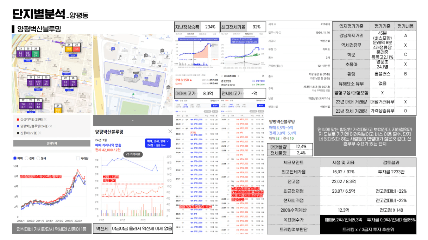
Task: Select 비교 tab in the 지난장상승폭 chart
Action: [x=214, y=34]
